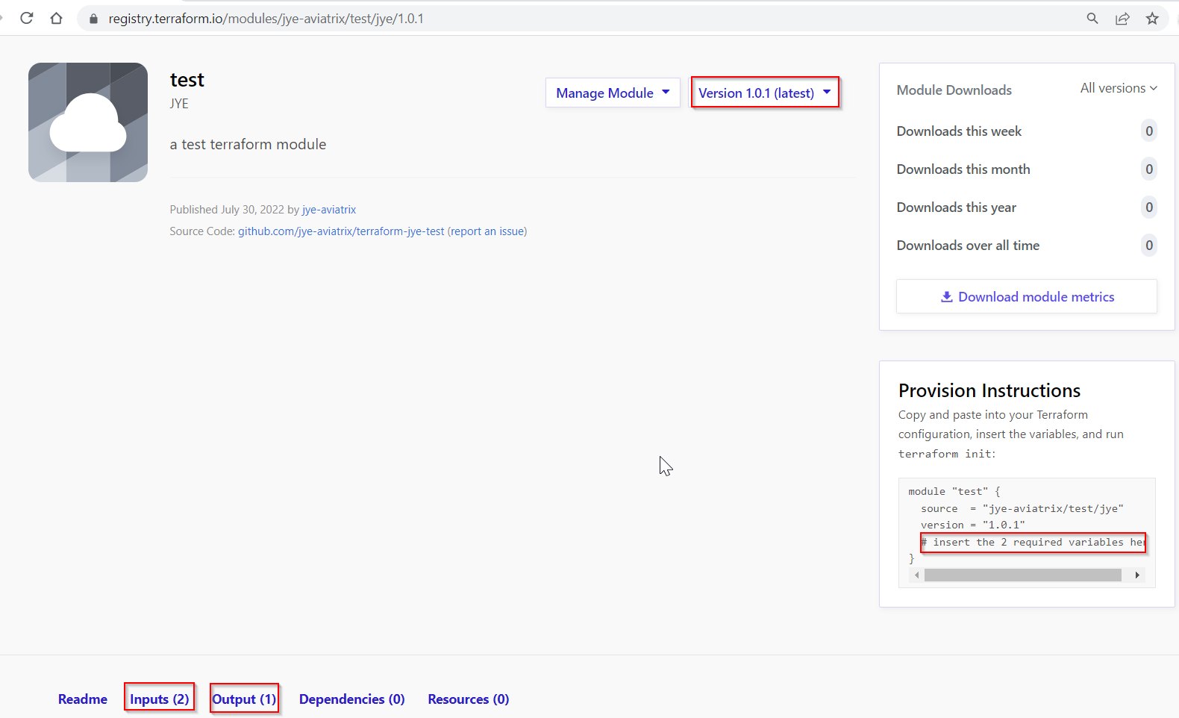The height and width of the screenshot is (718, 1179).
Task: Switch to the Dependencies (0) tab
Action: [x=352, y=699]
